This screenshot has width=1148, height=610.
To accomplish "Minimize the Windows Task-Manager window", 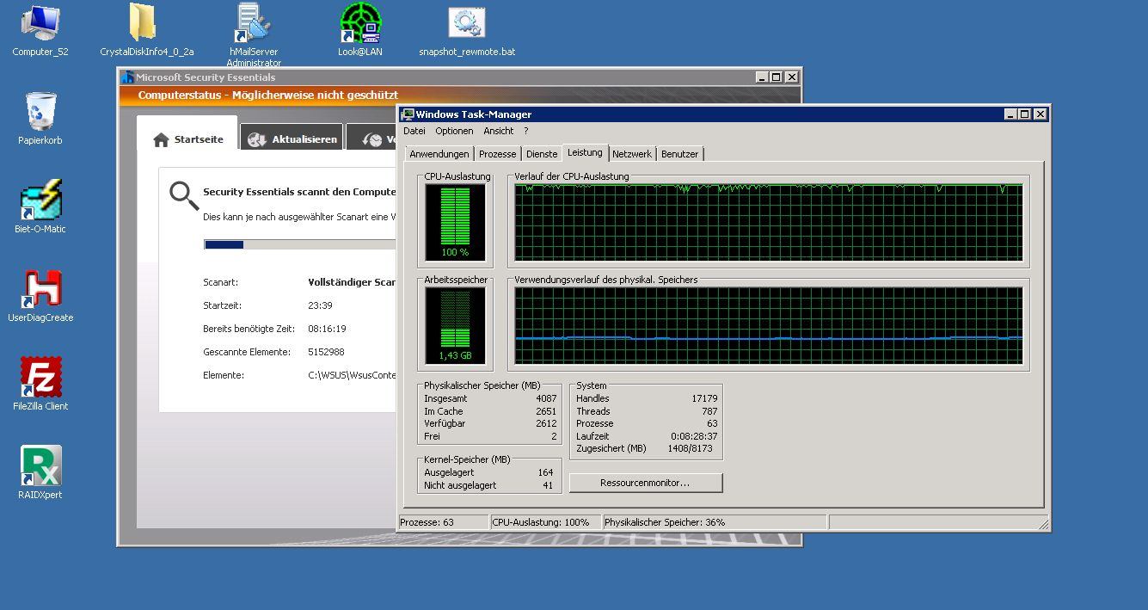I will [x=1010, y=114].
